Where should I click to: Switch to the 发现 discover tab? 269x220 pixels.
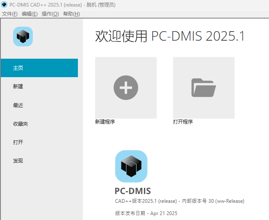18,160
